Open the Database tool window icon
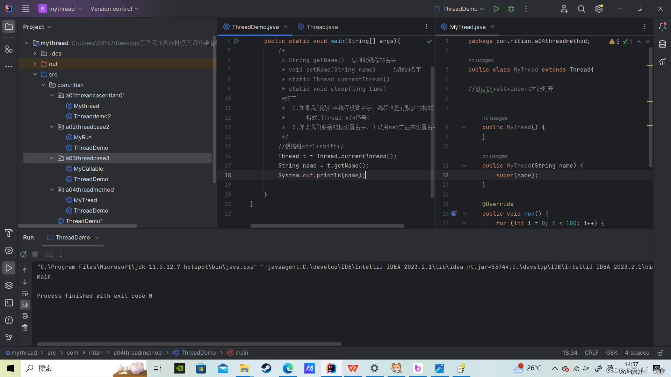This screenshot has width=671, height=377. click(662, 44)
